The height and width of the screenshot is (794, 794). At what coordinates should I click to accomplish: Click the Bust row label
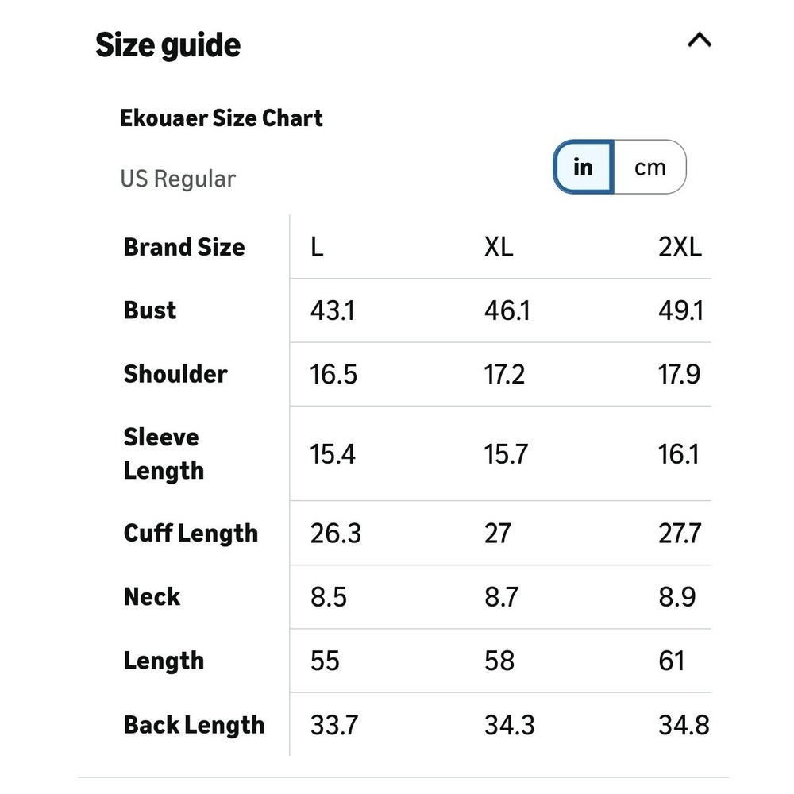pyautogui.click(x=150, y=310)
